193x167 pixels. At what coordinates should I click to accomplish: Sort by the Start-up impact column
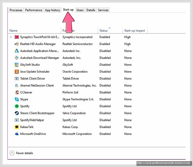(135, 31)
